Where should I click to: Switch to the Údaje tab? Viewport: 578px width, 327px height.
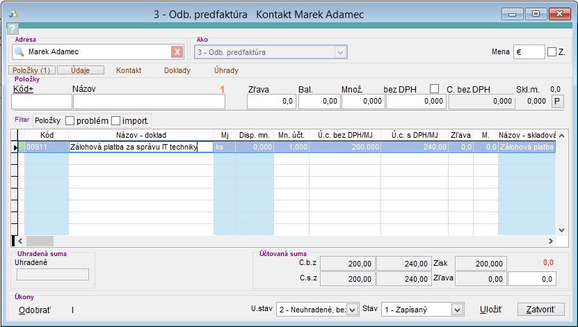[x=79, y=70]
